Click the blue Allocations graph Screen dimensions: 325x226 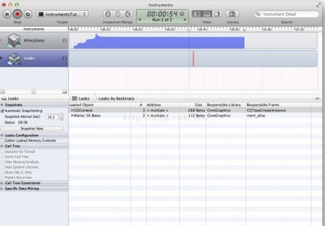(x=159, y=42)
